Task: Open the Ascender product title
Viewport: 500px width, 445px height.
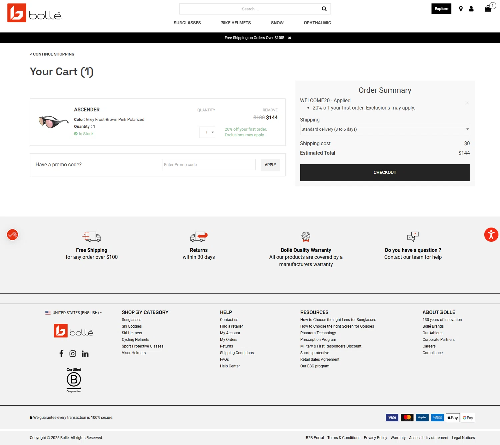Action: [x=87, y=110]
